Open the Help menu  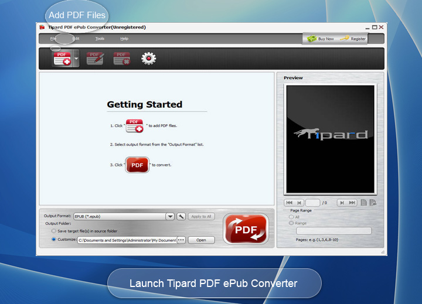click(x=124, y=39)
